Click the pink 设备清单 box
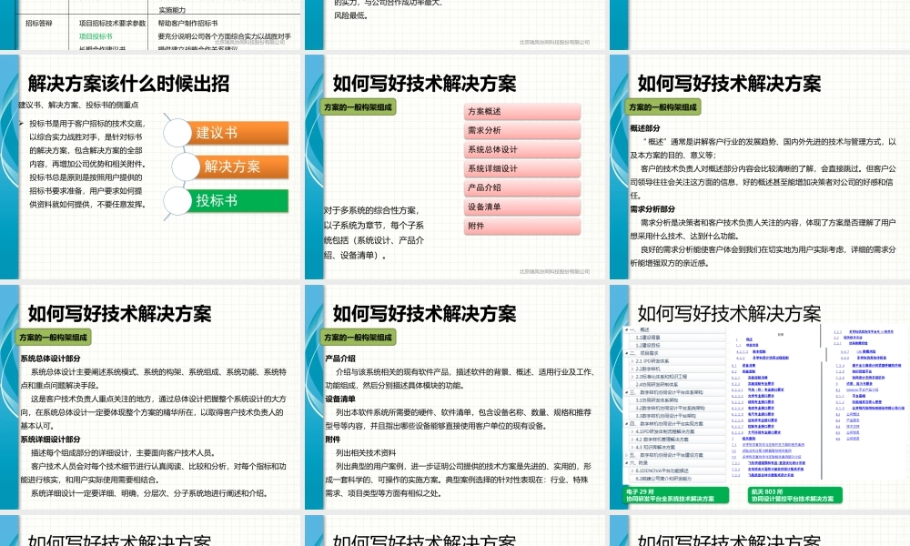Image resolution: width=910 pixels, height=546 pixels. pyautogui.click(x=522, y=207)
